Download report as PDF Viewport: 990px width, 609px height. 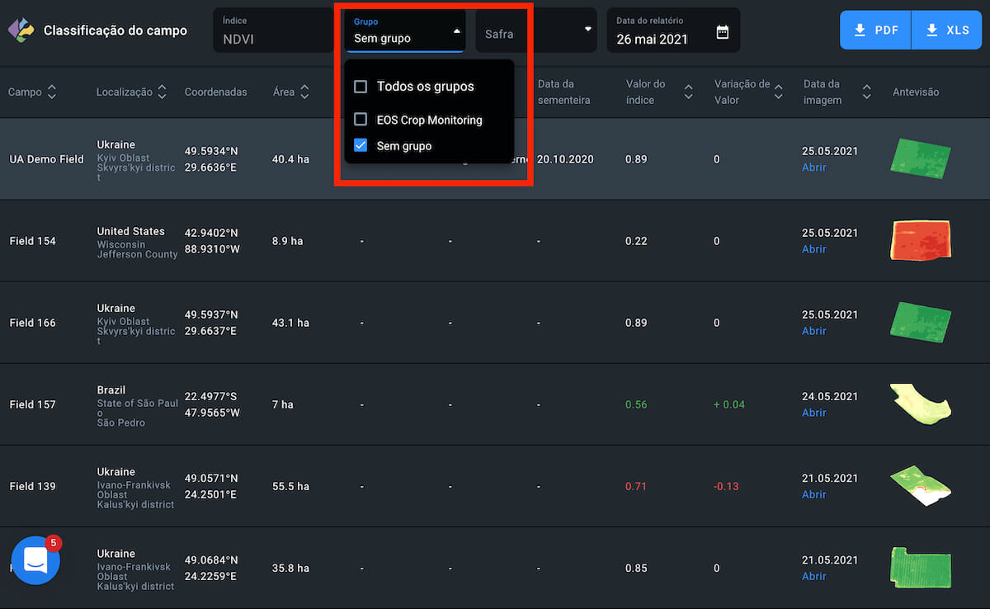pos(875,31)
